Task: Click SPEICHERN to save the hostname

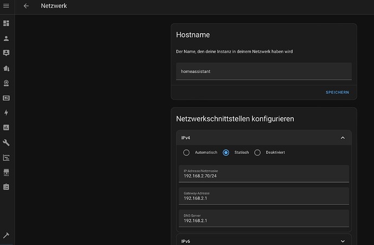Action: click(x=337, y=92)
